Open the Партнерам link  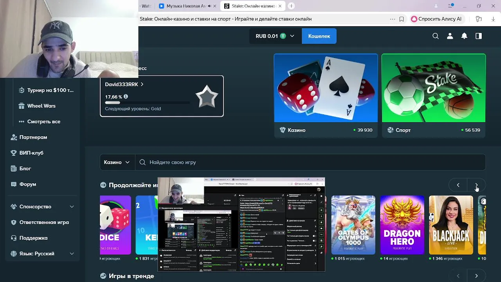coord(33,137)
